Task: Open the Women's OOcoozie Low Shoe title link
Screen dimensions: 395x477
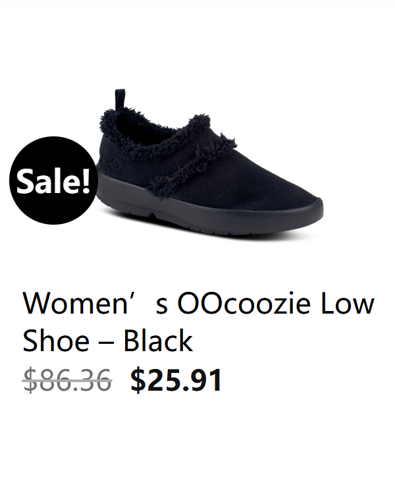Action: click(198, 322)
